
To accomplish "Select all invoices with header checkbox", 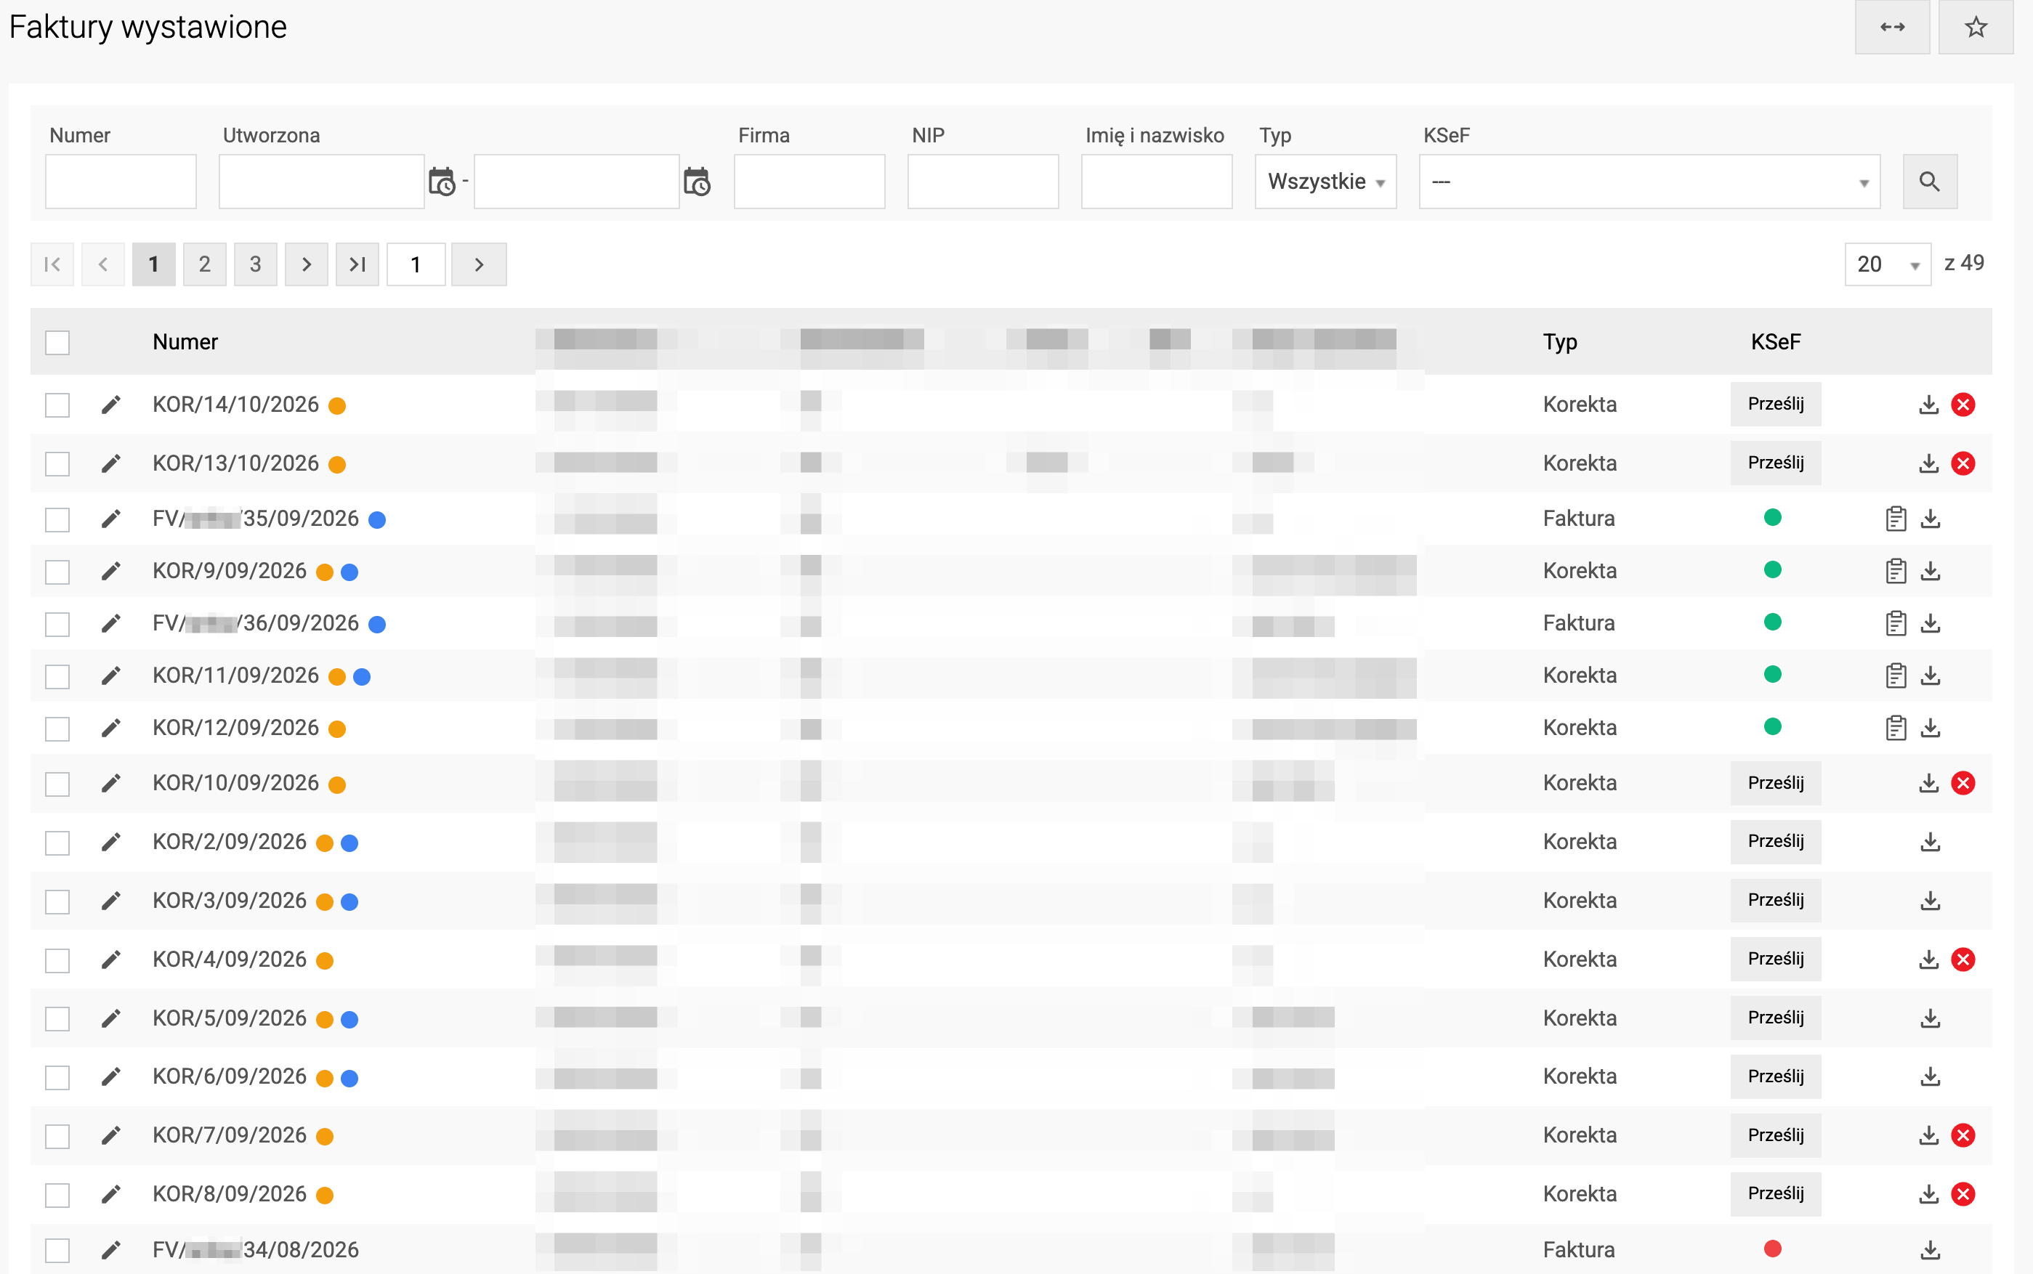I will point(57,342).
